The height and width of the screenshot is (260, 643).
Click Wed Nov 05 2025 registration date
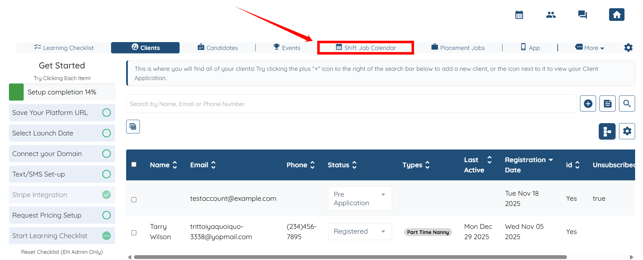click(x=524, y=232)
